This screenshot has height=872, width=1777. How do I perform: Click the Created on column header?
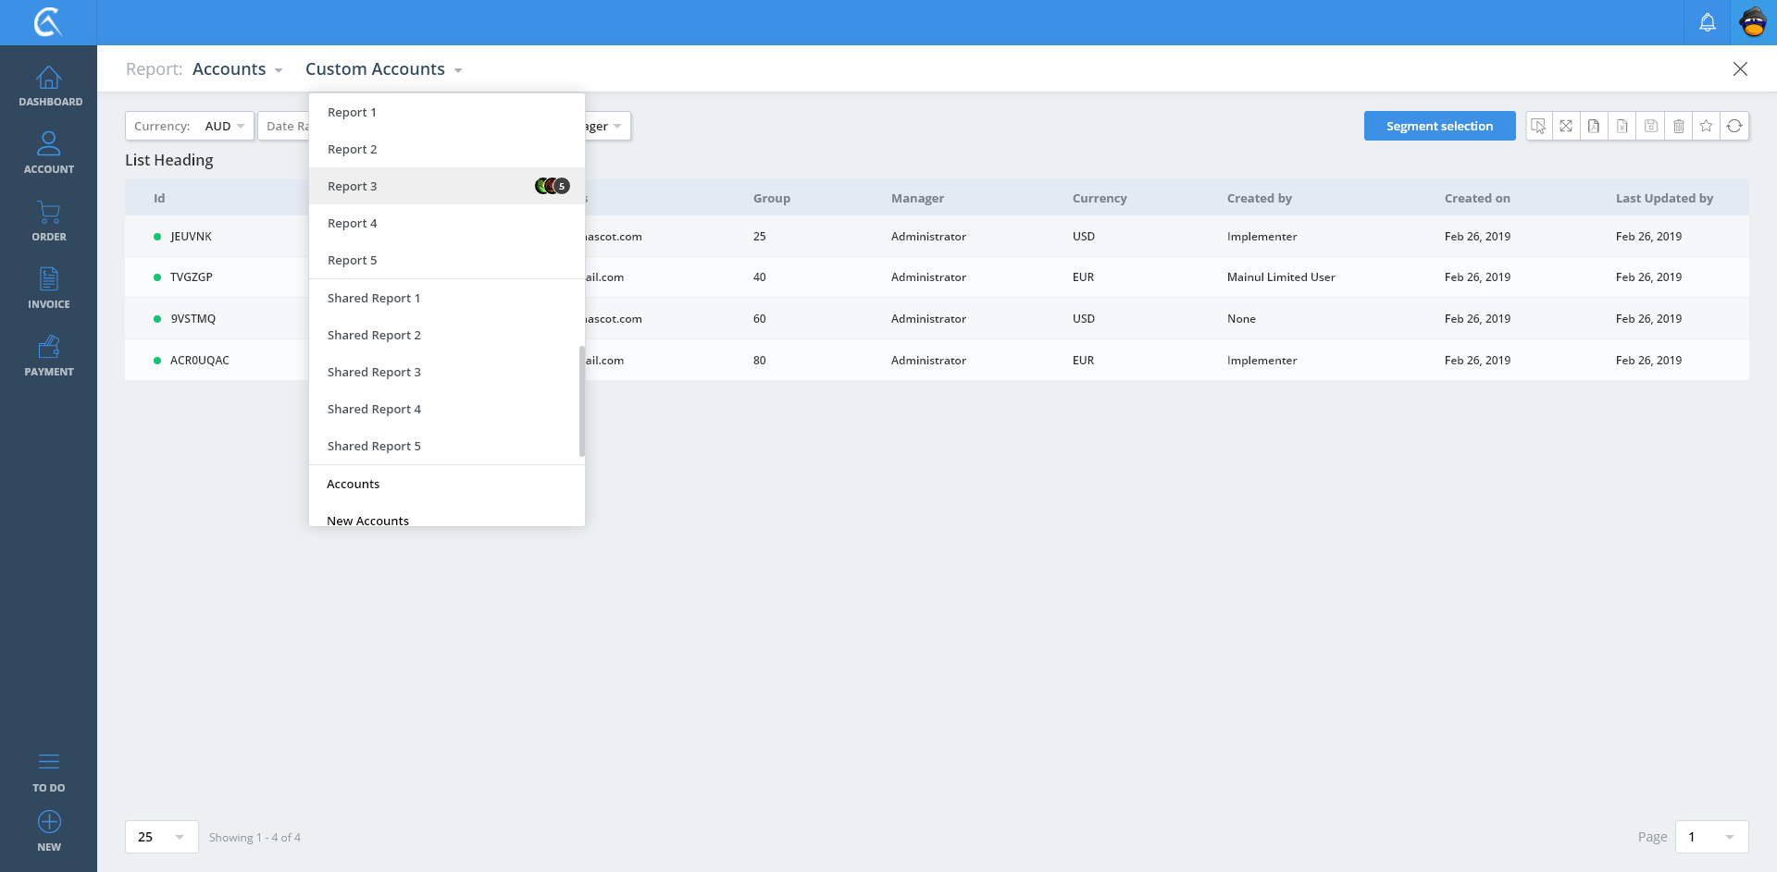[x=1477, y=198]
